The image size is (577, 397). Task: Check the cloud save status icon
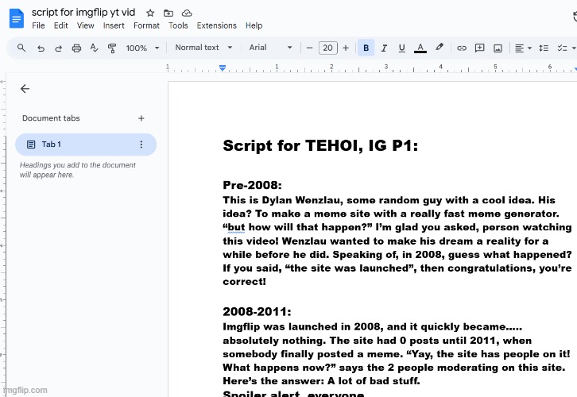coord(187,13)
